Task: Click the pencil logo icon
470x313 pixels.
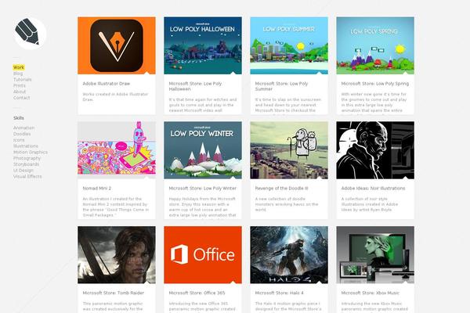Action: point(30,33)
